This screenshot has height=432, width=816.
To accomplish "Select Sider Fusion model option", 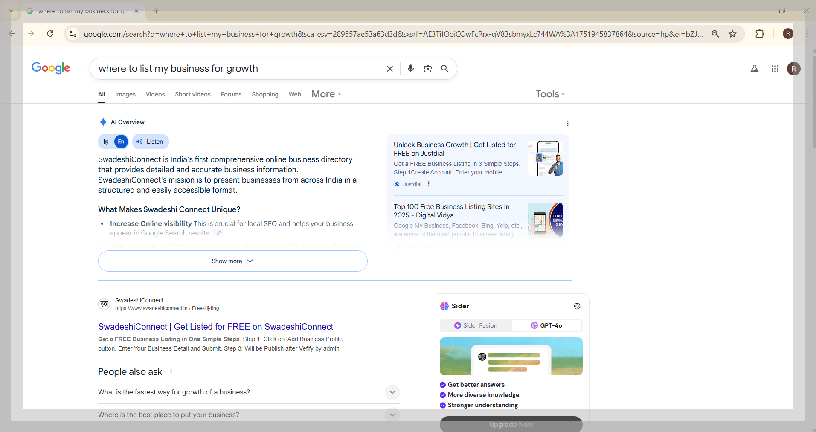I will [476, 325].
